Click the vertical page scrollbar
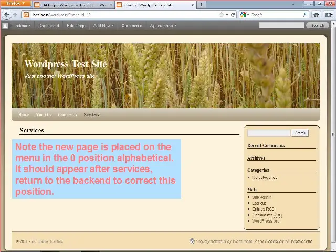Image resolution: width=336 pixels, height=252 pixels. point(333,135)
